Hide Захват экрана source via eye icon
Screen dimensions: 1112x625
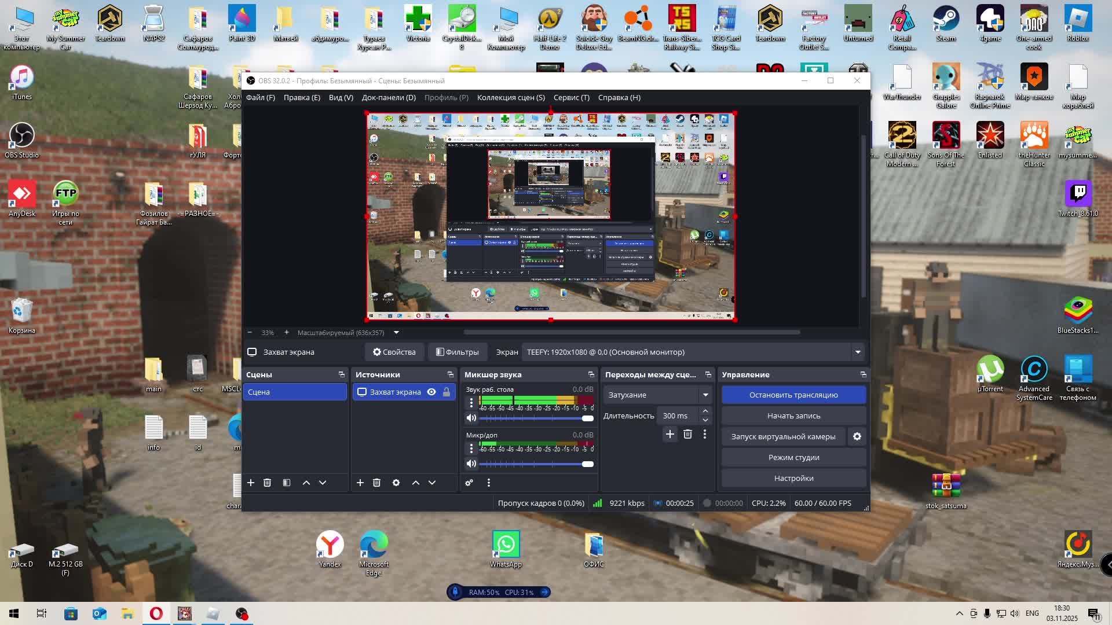[x=431, y=392]
